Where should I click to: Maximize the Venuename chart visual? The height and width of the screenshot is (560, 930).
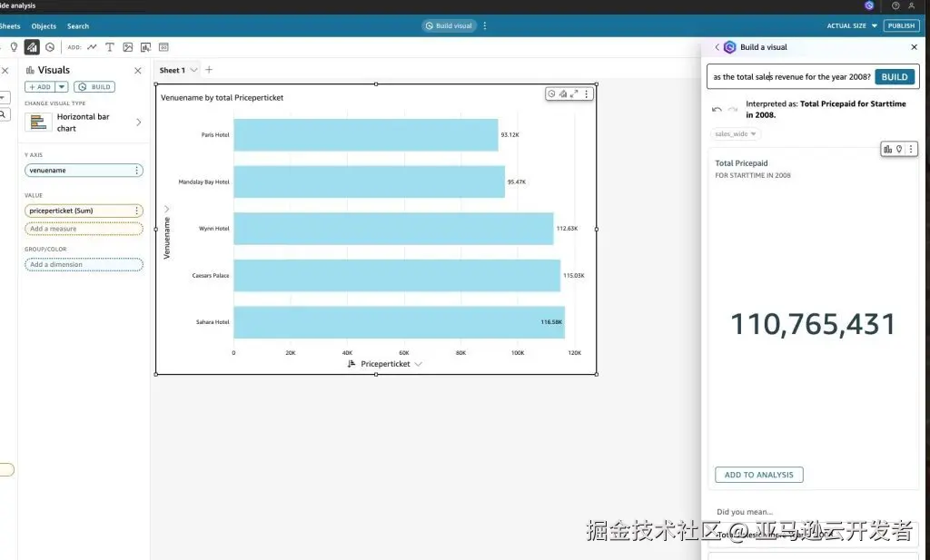coord(574,93)
